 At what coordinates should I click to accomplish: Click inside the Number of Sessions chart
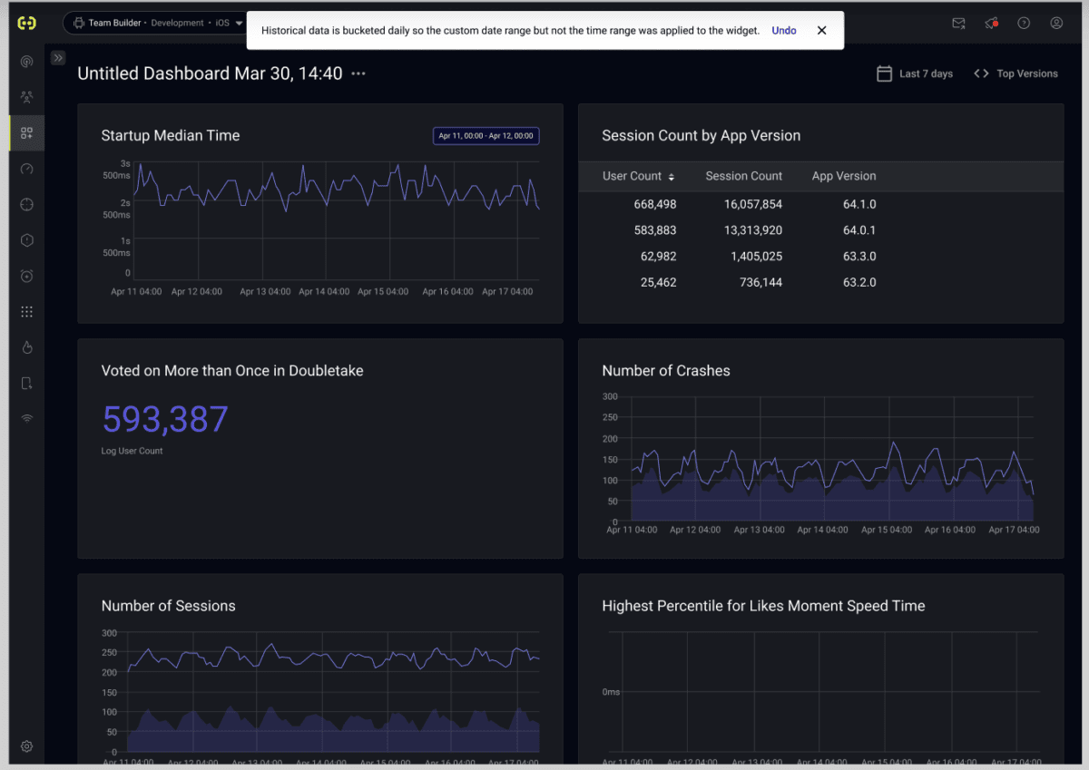pos(333,692)
